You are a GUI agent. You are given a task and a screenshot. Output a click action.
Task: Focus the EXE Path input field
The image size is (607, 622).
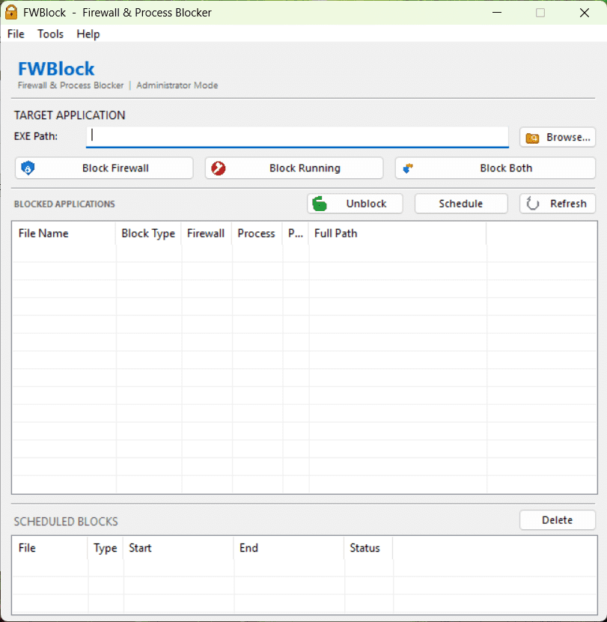pos(297,137)
